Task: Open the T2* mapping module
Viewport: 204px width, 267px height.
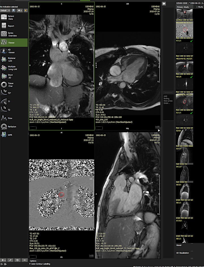Action: (x=14, y=93)
